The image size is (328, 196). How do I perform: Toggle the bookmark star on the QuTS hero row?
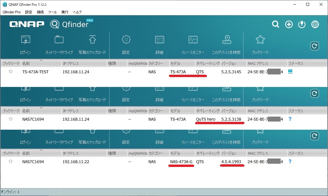point(11,119)
